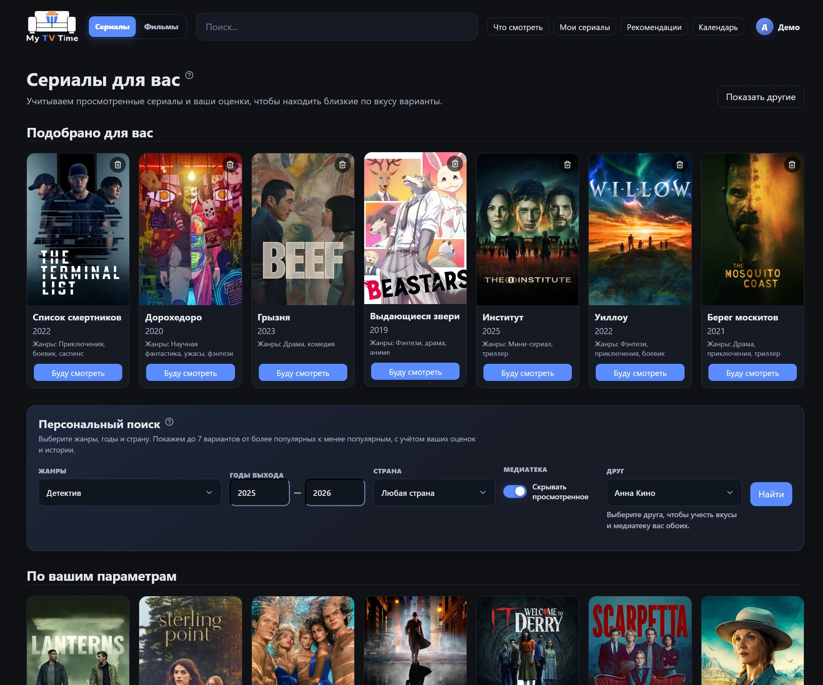Click The Institute poster image
Image resolution: width=823 pixels, height=685 pixels.
[x=527, y=229]
